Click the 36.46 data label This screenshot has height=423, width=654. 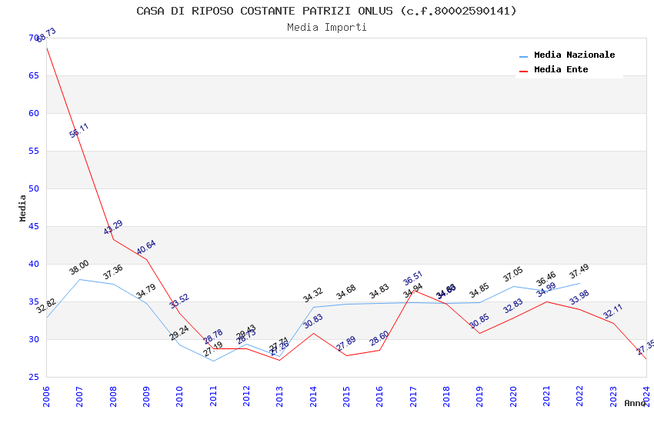pos(546,279)
